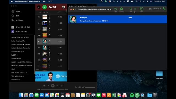
Task: Go back in Spotify with the arrow
Action: (39, 7)
